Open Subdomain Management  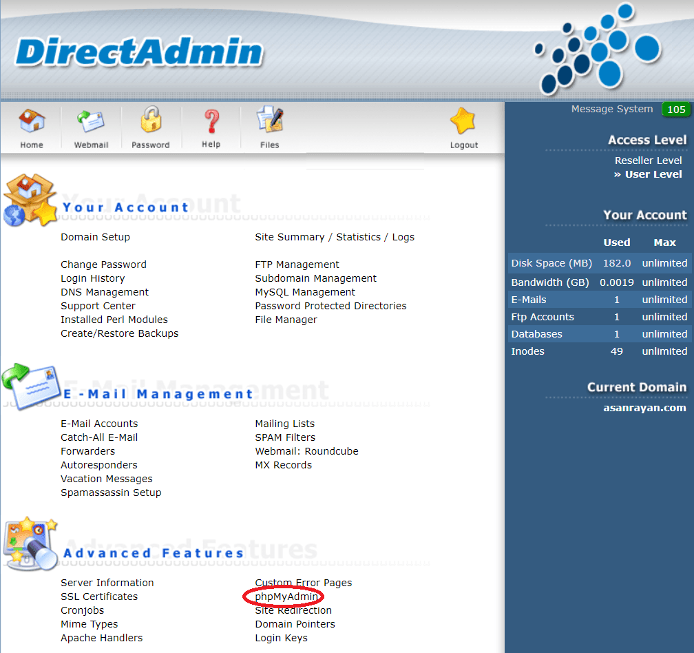pyautogui.click(x=315, y=278)
